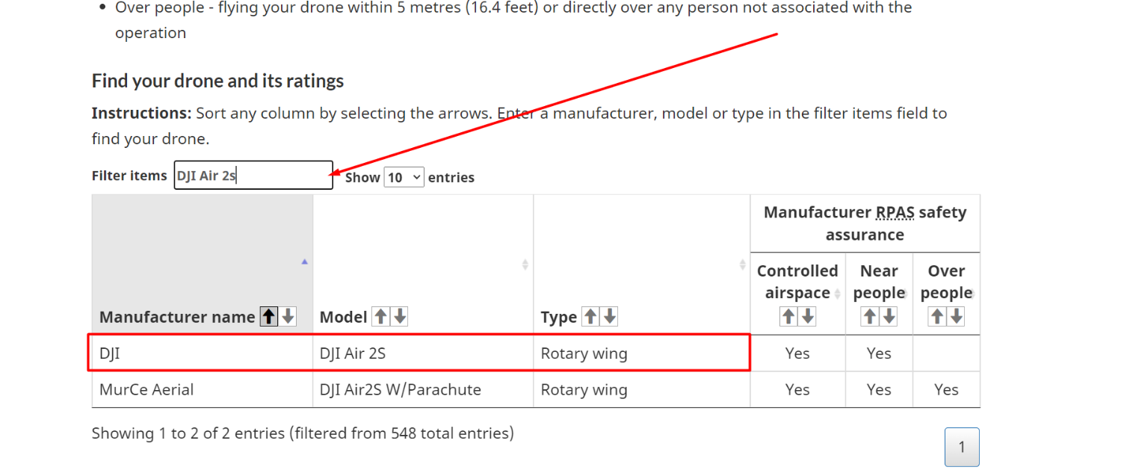Sort the Model column descending
The width and height of the screenshot is (1121, 473).
tap(401, 316)
